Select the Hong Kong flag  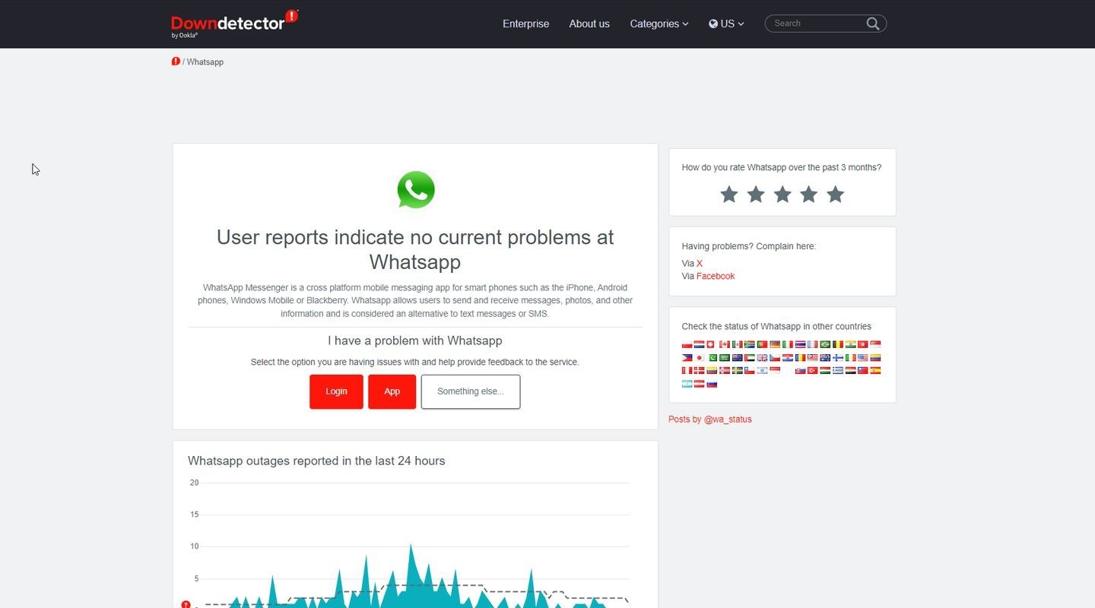(x=863, y=344)
